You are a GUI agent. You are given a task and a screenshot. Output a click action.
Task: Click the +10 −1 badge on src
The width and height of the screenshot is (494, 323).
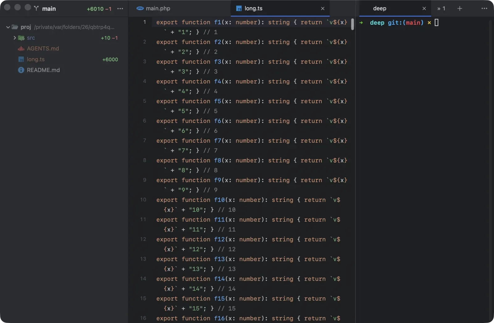click(x=109, y=38)
